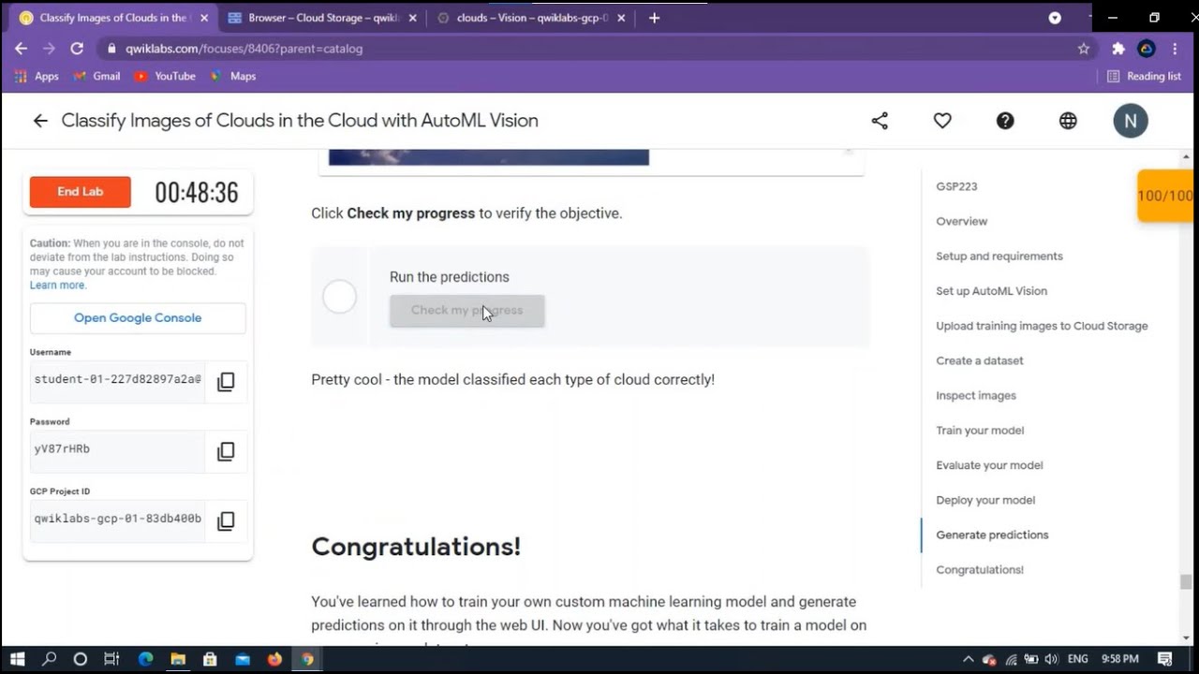Open the browser extensions puzzle icon

(1118, 49)
